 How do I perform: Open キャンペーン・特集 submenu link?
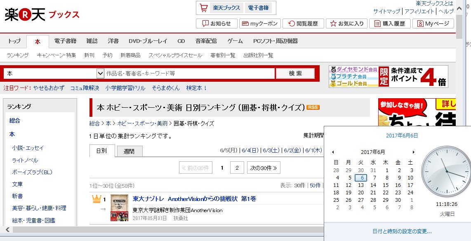[57, 55]
